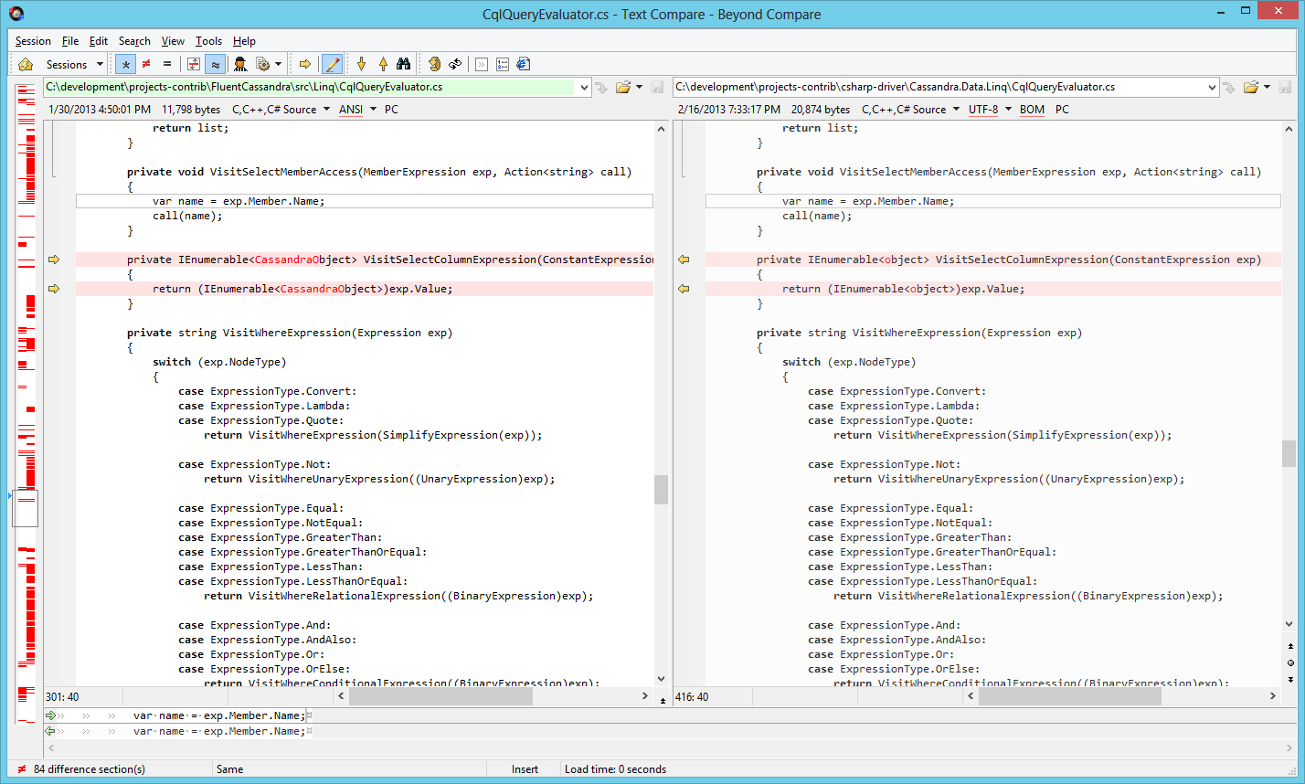Toggle the Show Same lines filter

point(167,64)
